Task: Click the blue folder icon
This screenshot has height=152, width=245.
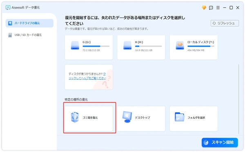Action: click(180, 117)
